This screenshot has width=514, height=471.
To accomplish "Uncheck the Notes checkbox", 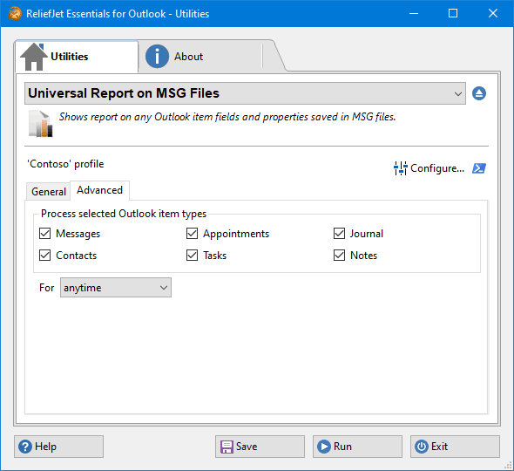I will pos(339,256).
